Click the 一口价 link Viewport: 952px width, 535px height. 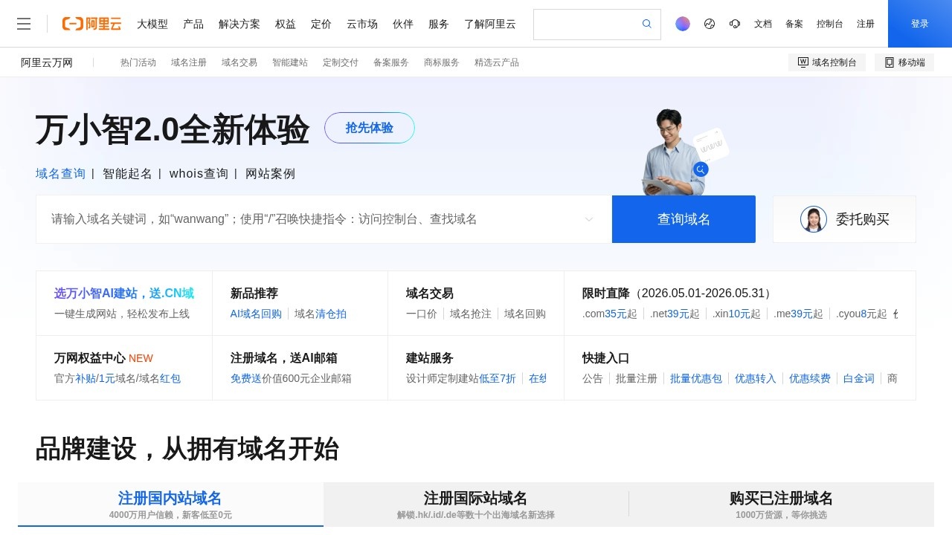click(x=422, y=314)
